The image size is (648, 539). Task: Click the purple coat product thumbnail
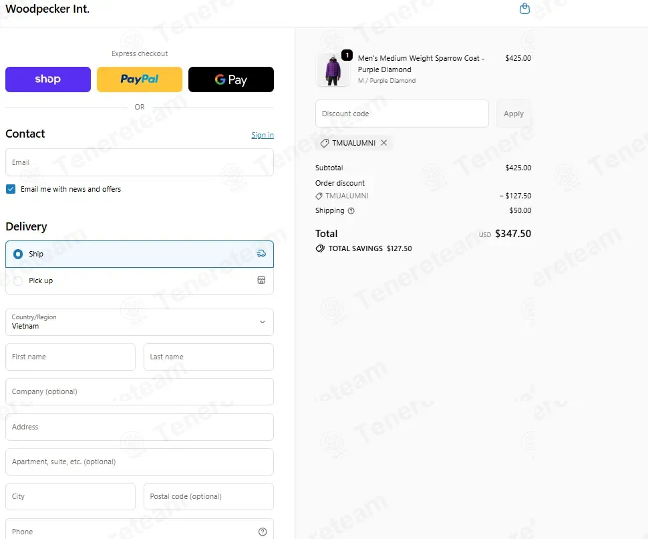pyautogui.click(x=333, y=69)
